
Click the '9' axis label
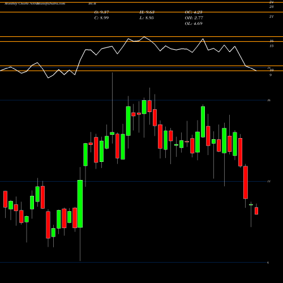pyautogui.click(x=271, y=75)
